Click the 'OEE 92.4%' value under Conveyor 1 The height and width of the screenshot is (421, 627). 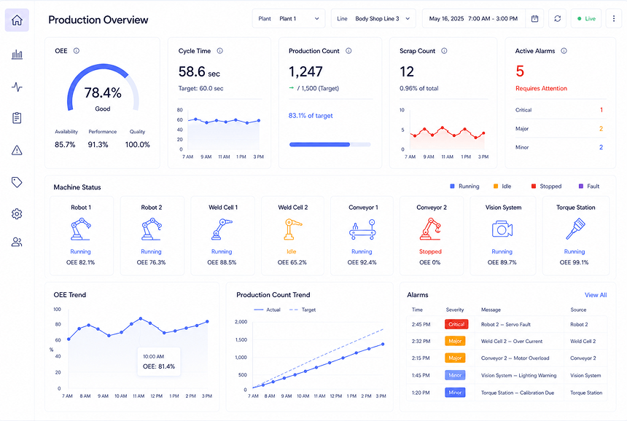point(362,262)
